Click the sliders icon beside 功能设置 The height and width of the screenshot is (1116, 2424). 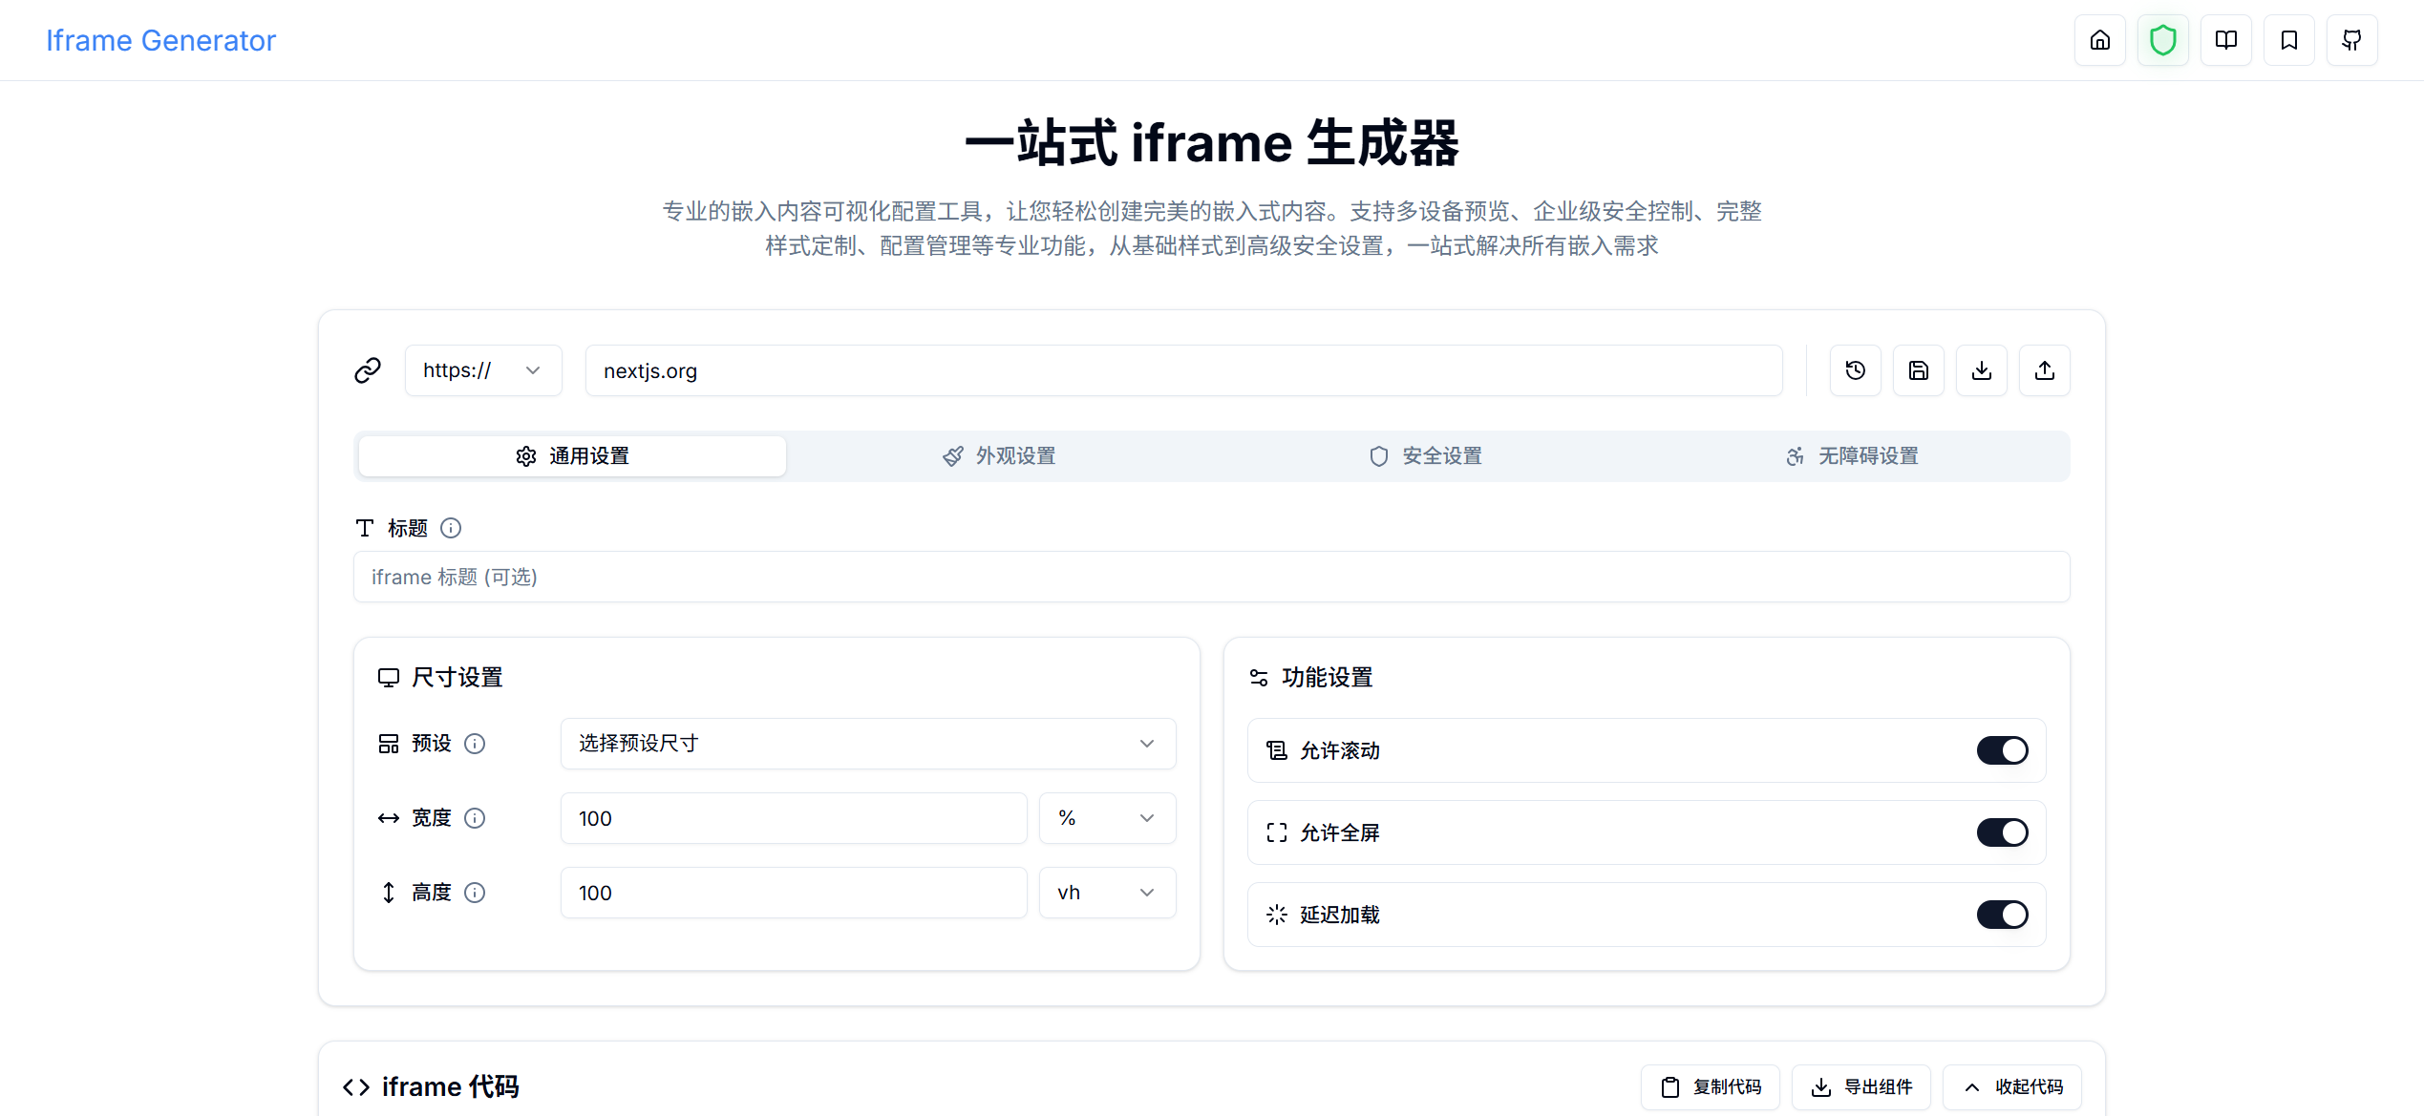click(x=1259, y=678)
